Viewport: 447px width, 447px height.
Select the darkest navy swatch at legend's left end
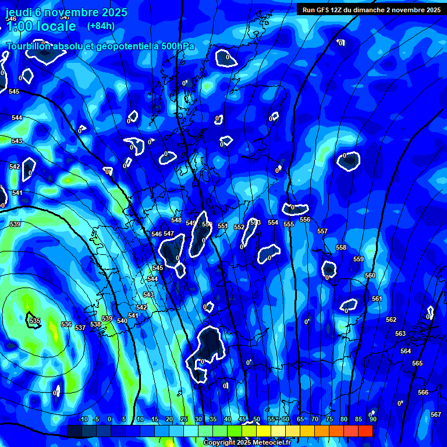click(74, 431)
